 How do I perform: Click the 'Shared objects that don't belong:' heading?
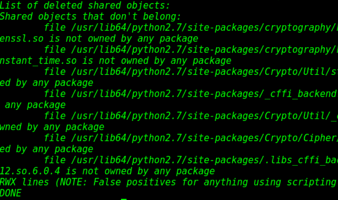90,17
